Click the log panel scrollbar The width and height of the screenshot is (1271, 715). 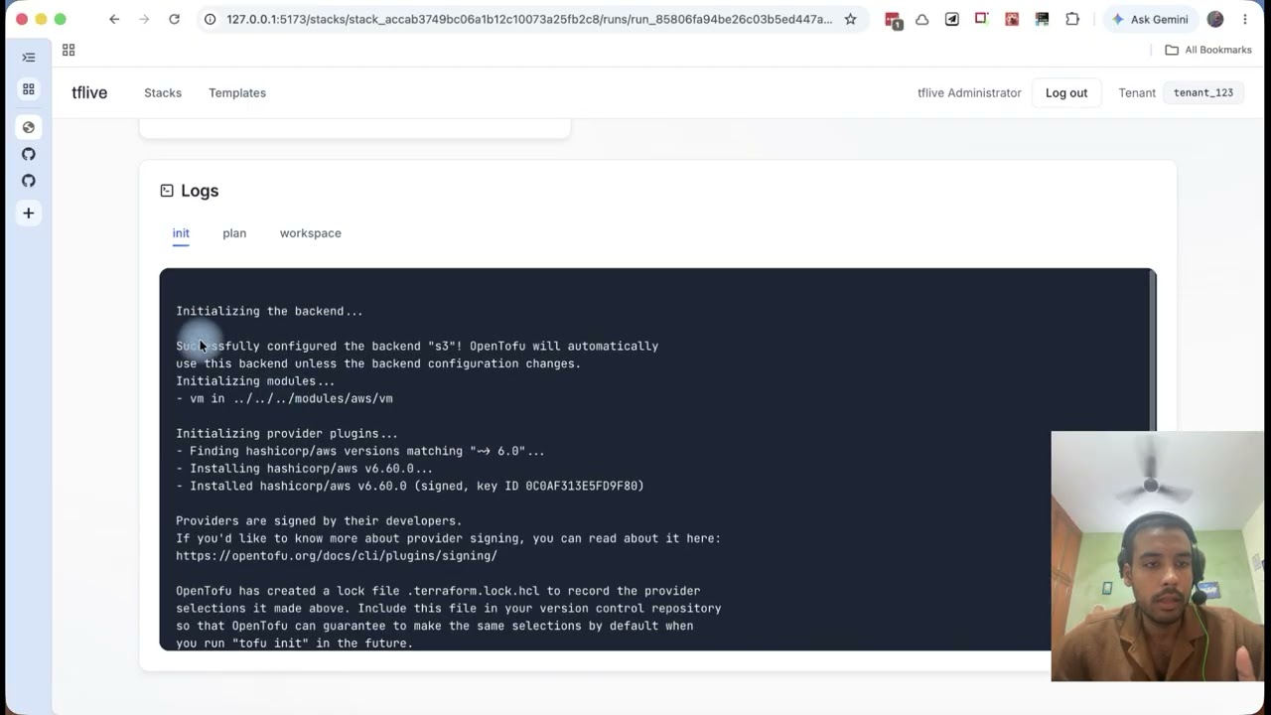point(1152,349)
